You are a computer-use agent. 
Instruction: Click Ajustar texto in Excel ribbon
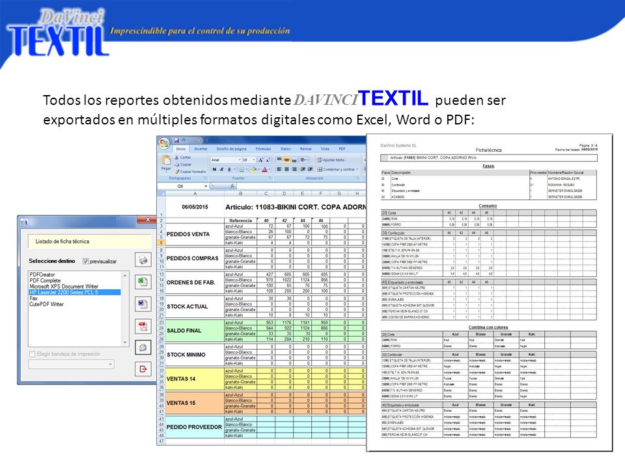pyautogui.click(x=331, y=160)
